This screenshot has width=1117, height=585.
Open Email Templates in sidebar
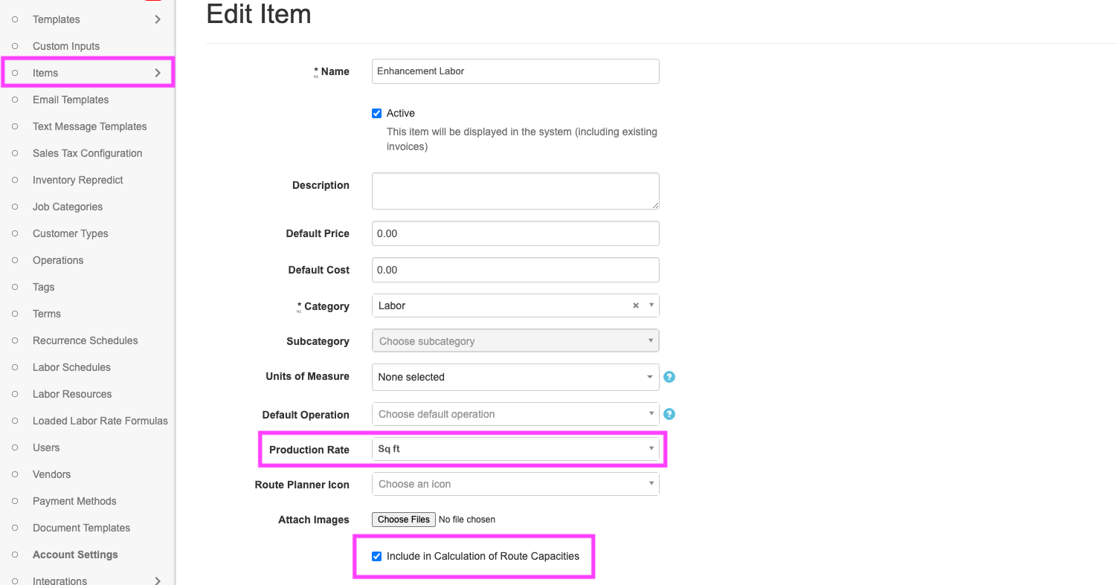click(71, 100)
